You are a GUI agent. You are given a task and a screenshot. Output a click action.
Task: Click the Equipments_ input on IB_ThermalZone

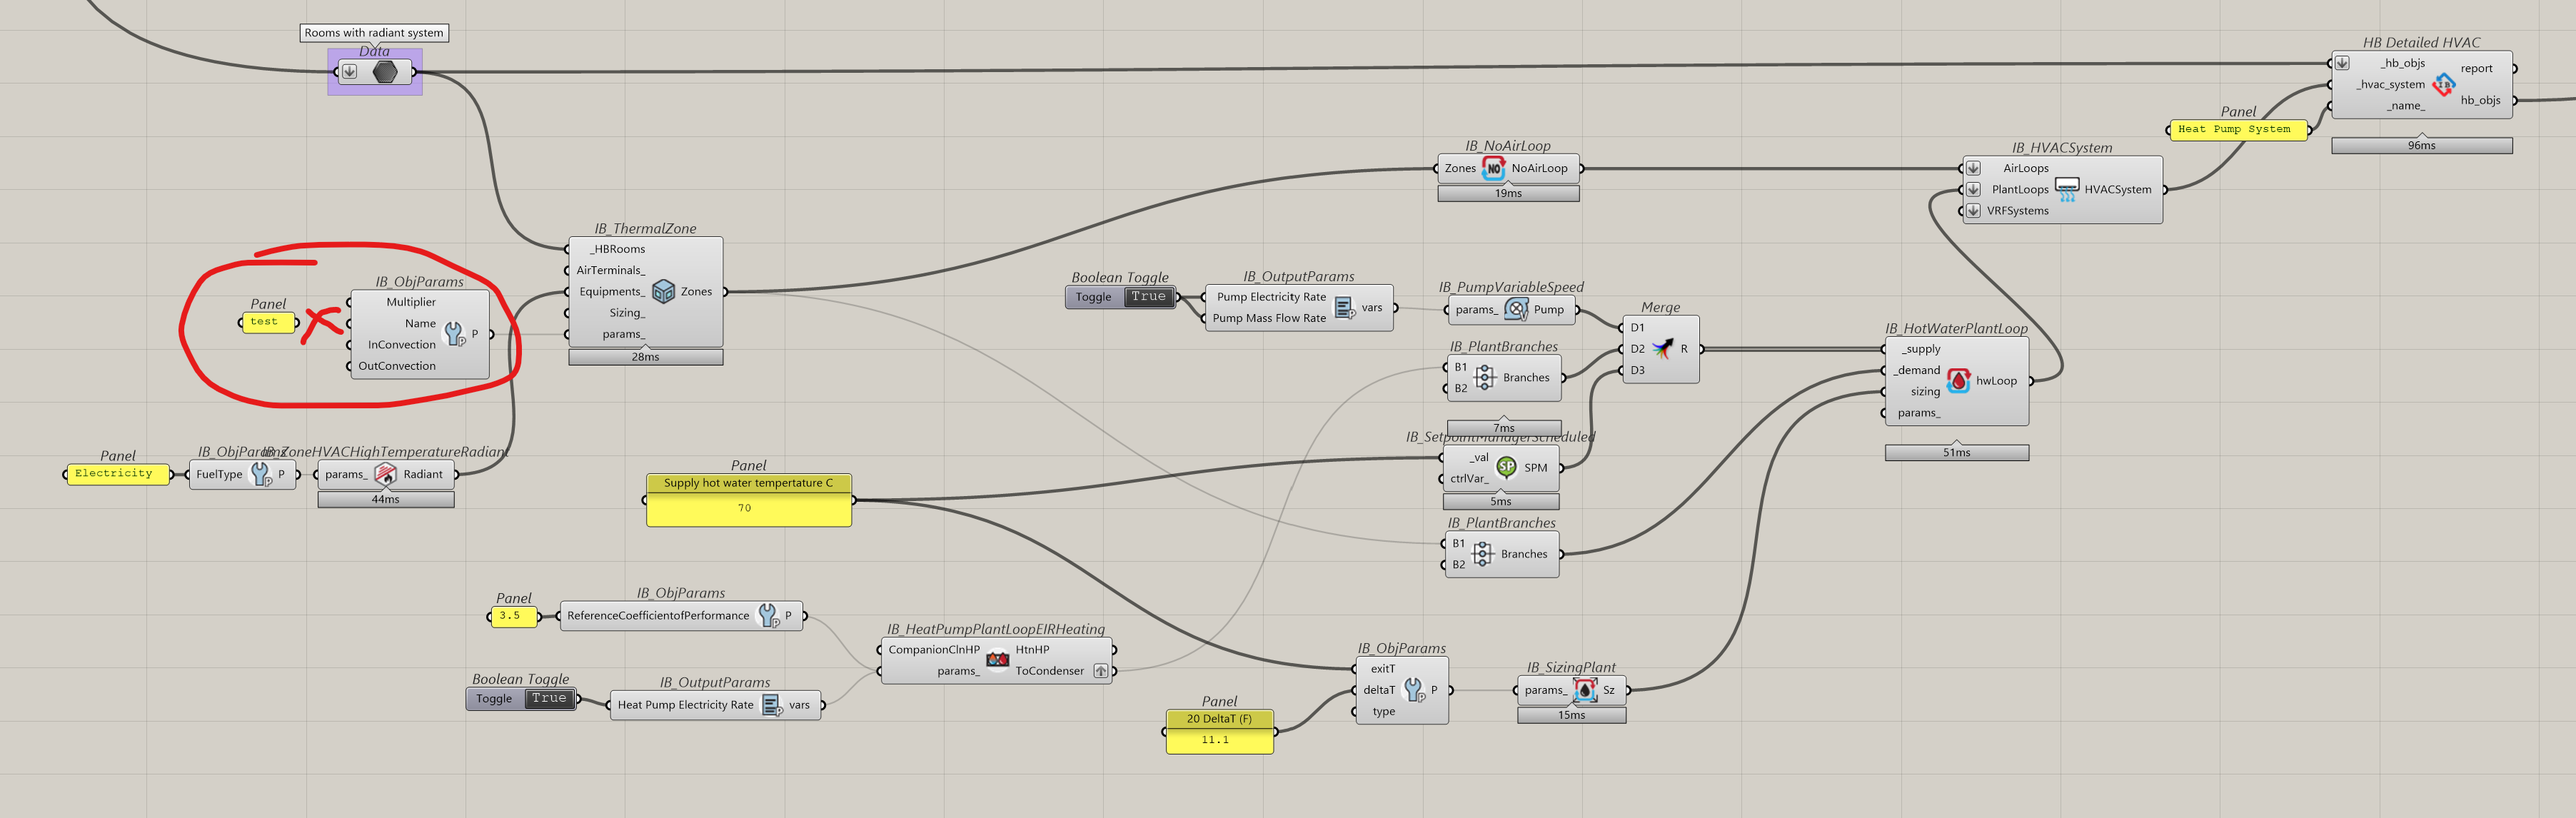612,291
